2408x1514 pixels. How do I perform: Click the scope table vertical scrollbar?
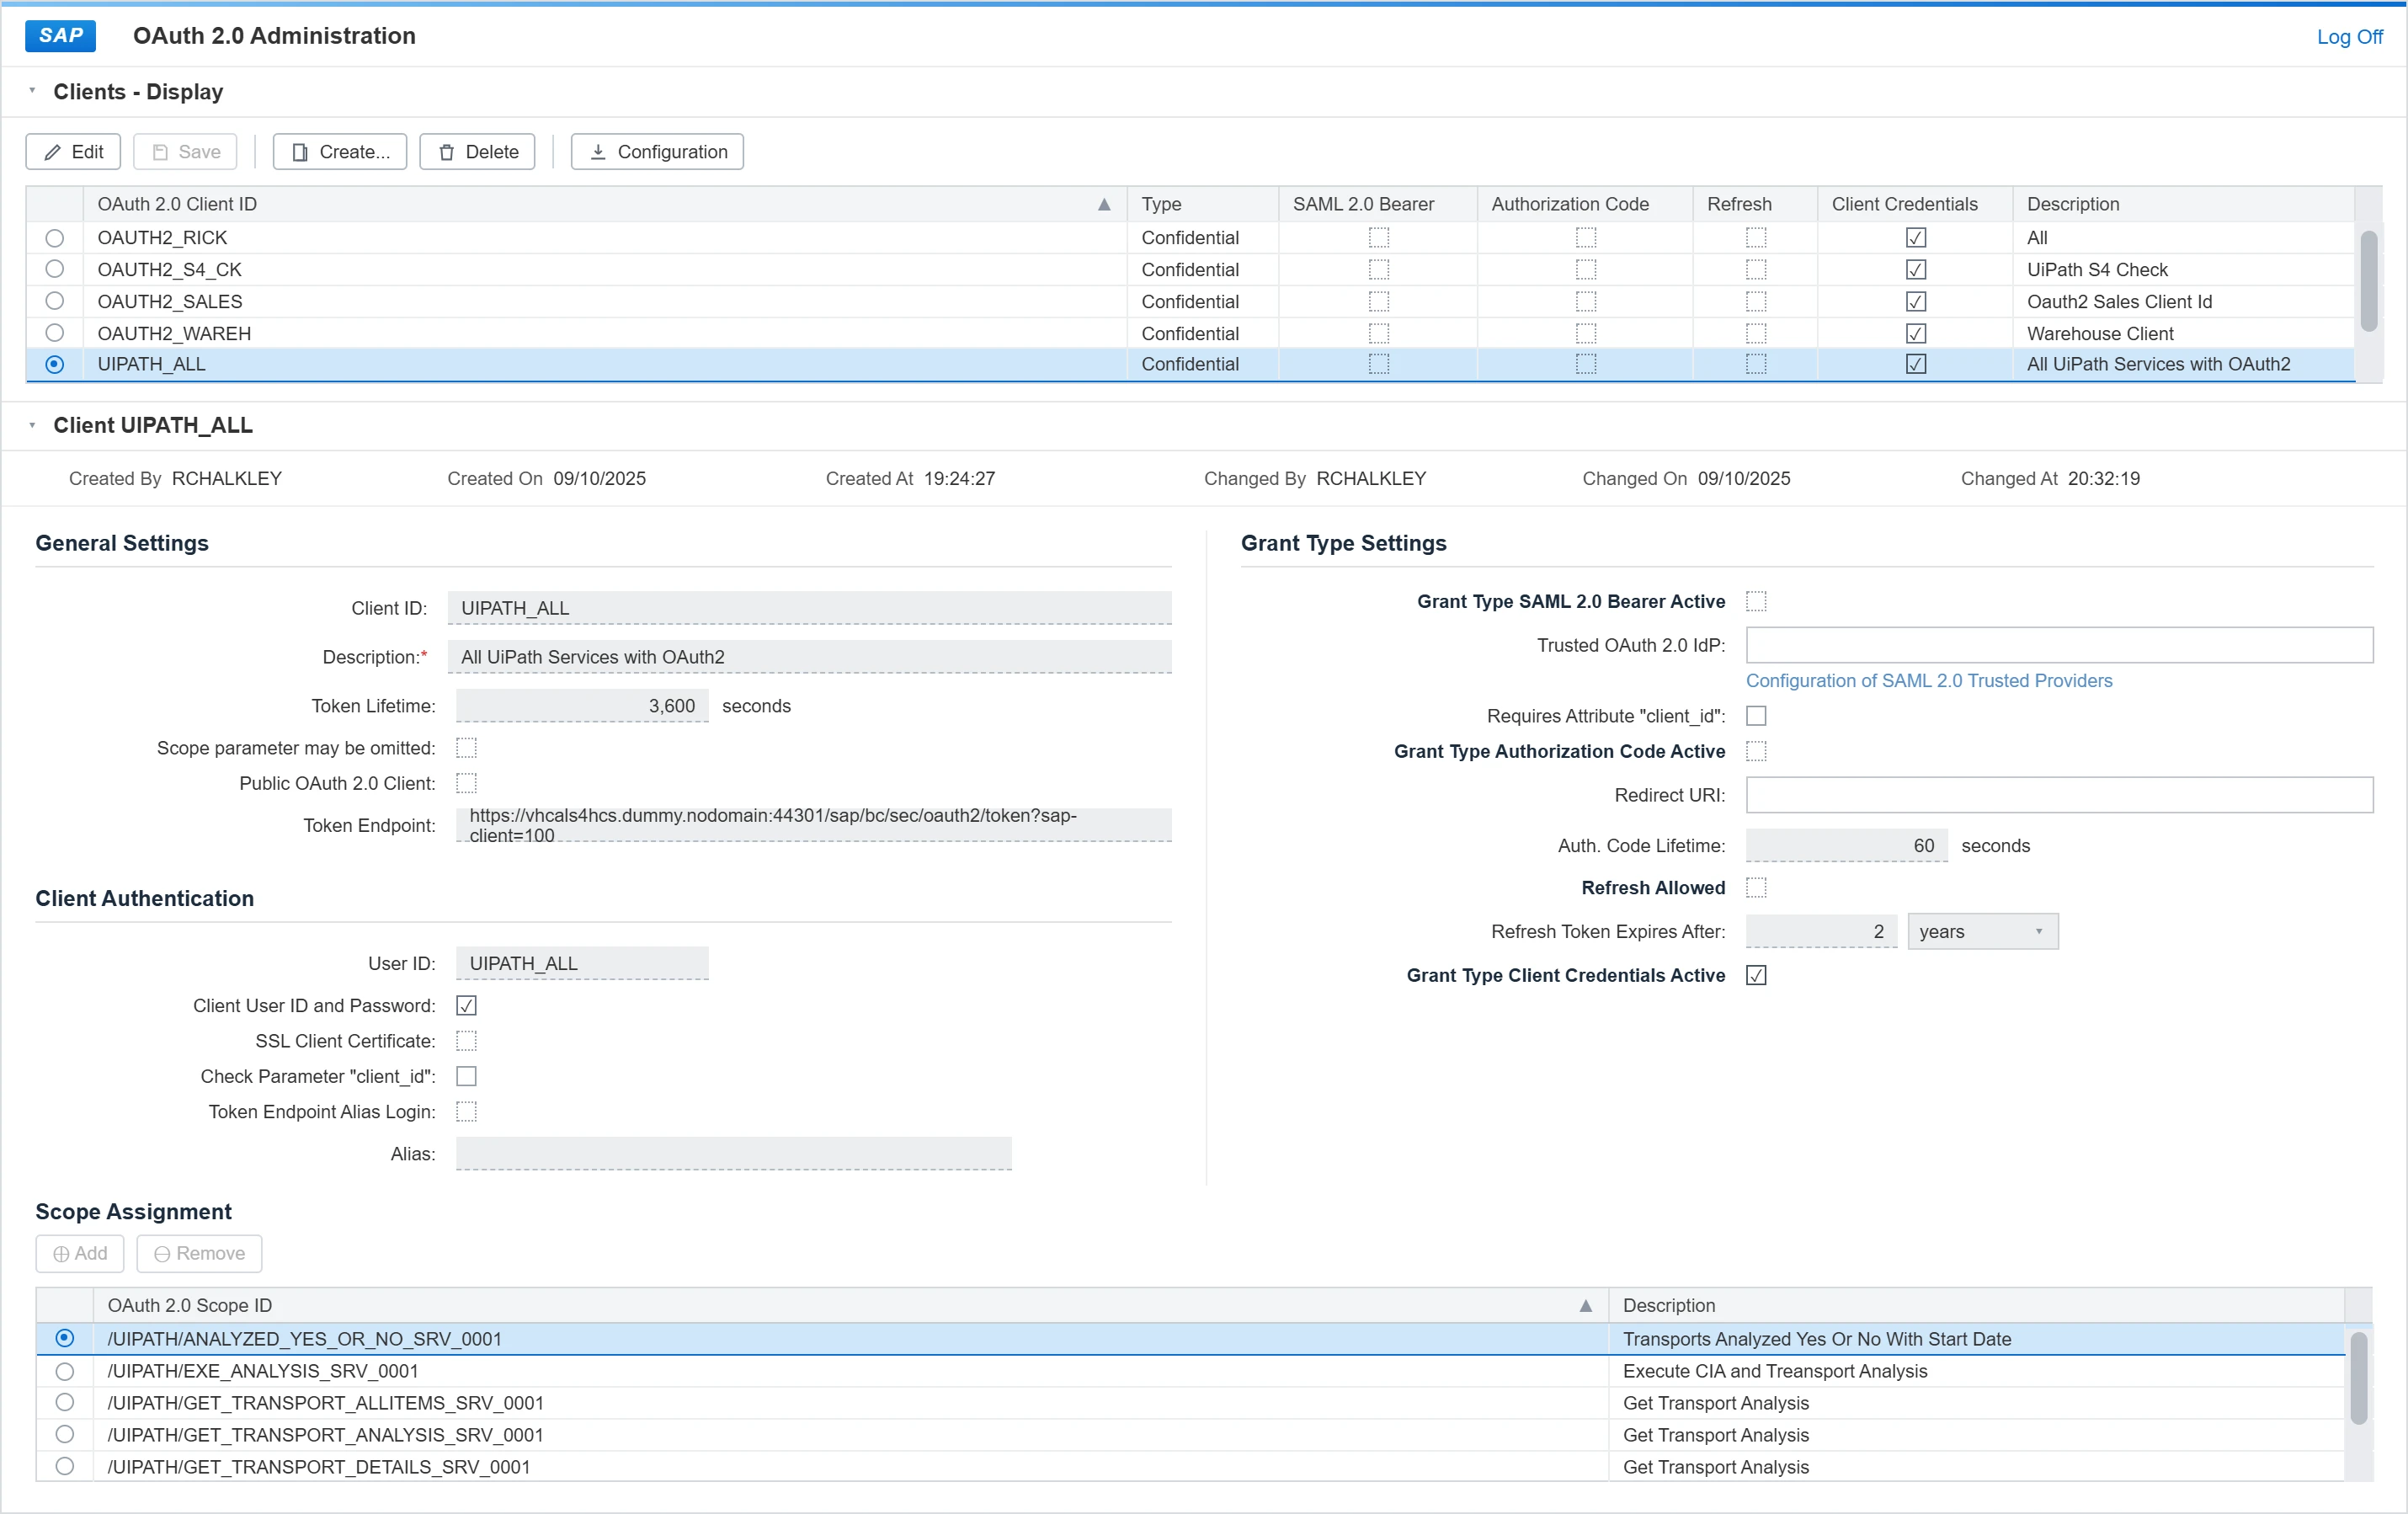tap(2358, 1378)
